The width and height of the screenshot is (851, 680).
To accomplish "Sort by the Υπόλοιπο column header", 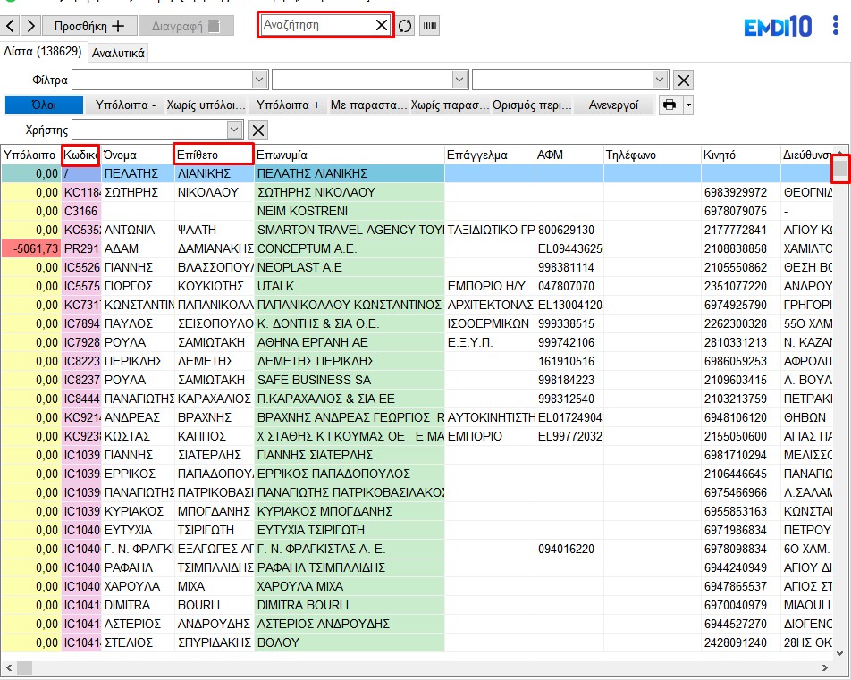I will point(29,155).
